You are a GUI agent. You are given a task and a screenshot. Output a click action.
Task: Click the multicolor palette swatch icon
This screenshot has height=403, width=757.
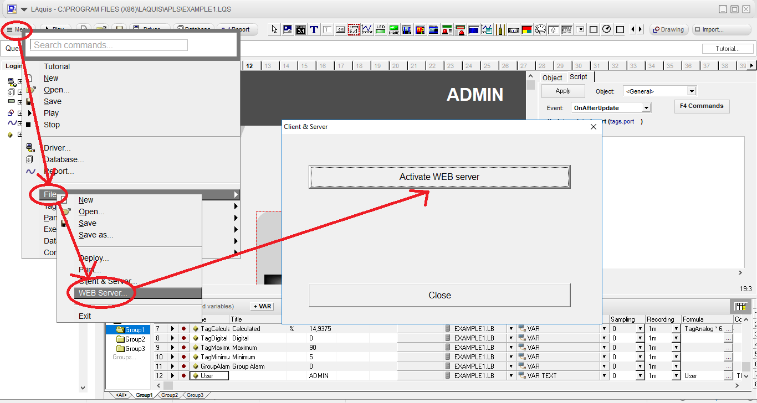coord(526,29)
